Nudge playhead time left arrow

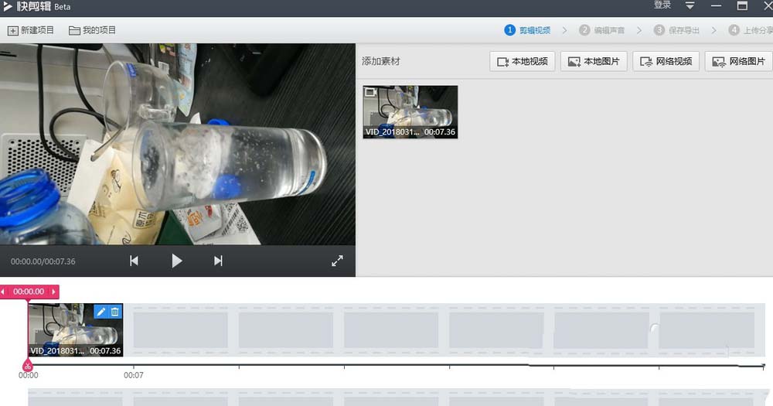[x=3, y=292]
